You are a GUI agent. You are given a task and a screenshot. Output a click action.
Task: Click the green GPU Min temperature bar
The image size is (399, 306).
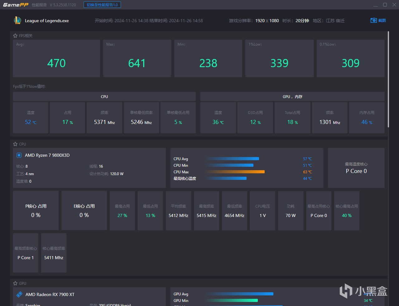[232, 300]
